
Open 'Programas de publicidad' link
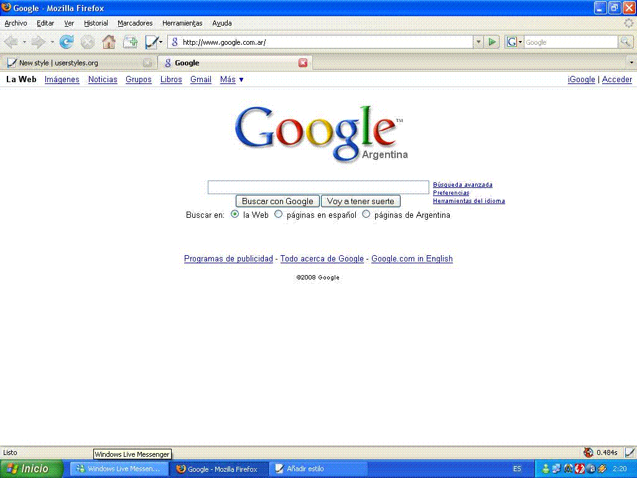click(x=228, y=258)
